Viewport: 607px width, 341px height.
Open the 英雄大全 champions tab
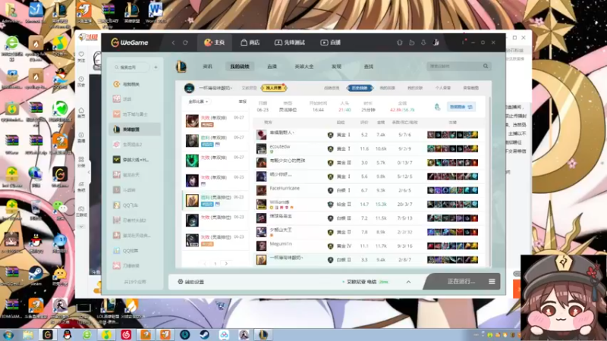point(304,67)
